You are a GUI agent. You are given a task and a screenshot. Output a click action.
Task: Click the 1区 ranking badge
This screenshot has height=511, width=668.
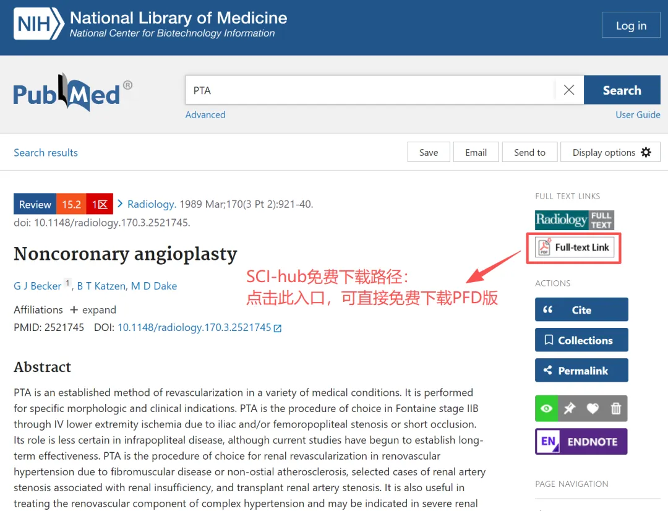100,204
